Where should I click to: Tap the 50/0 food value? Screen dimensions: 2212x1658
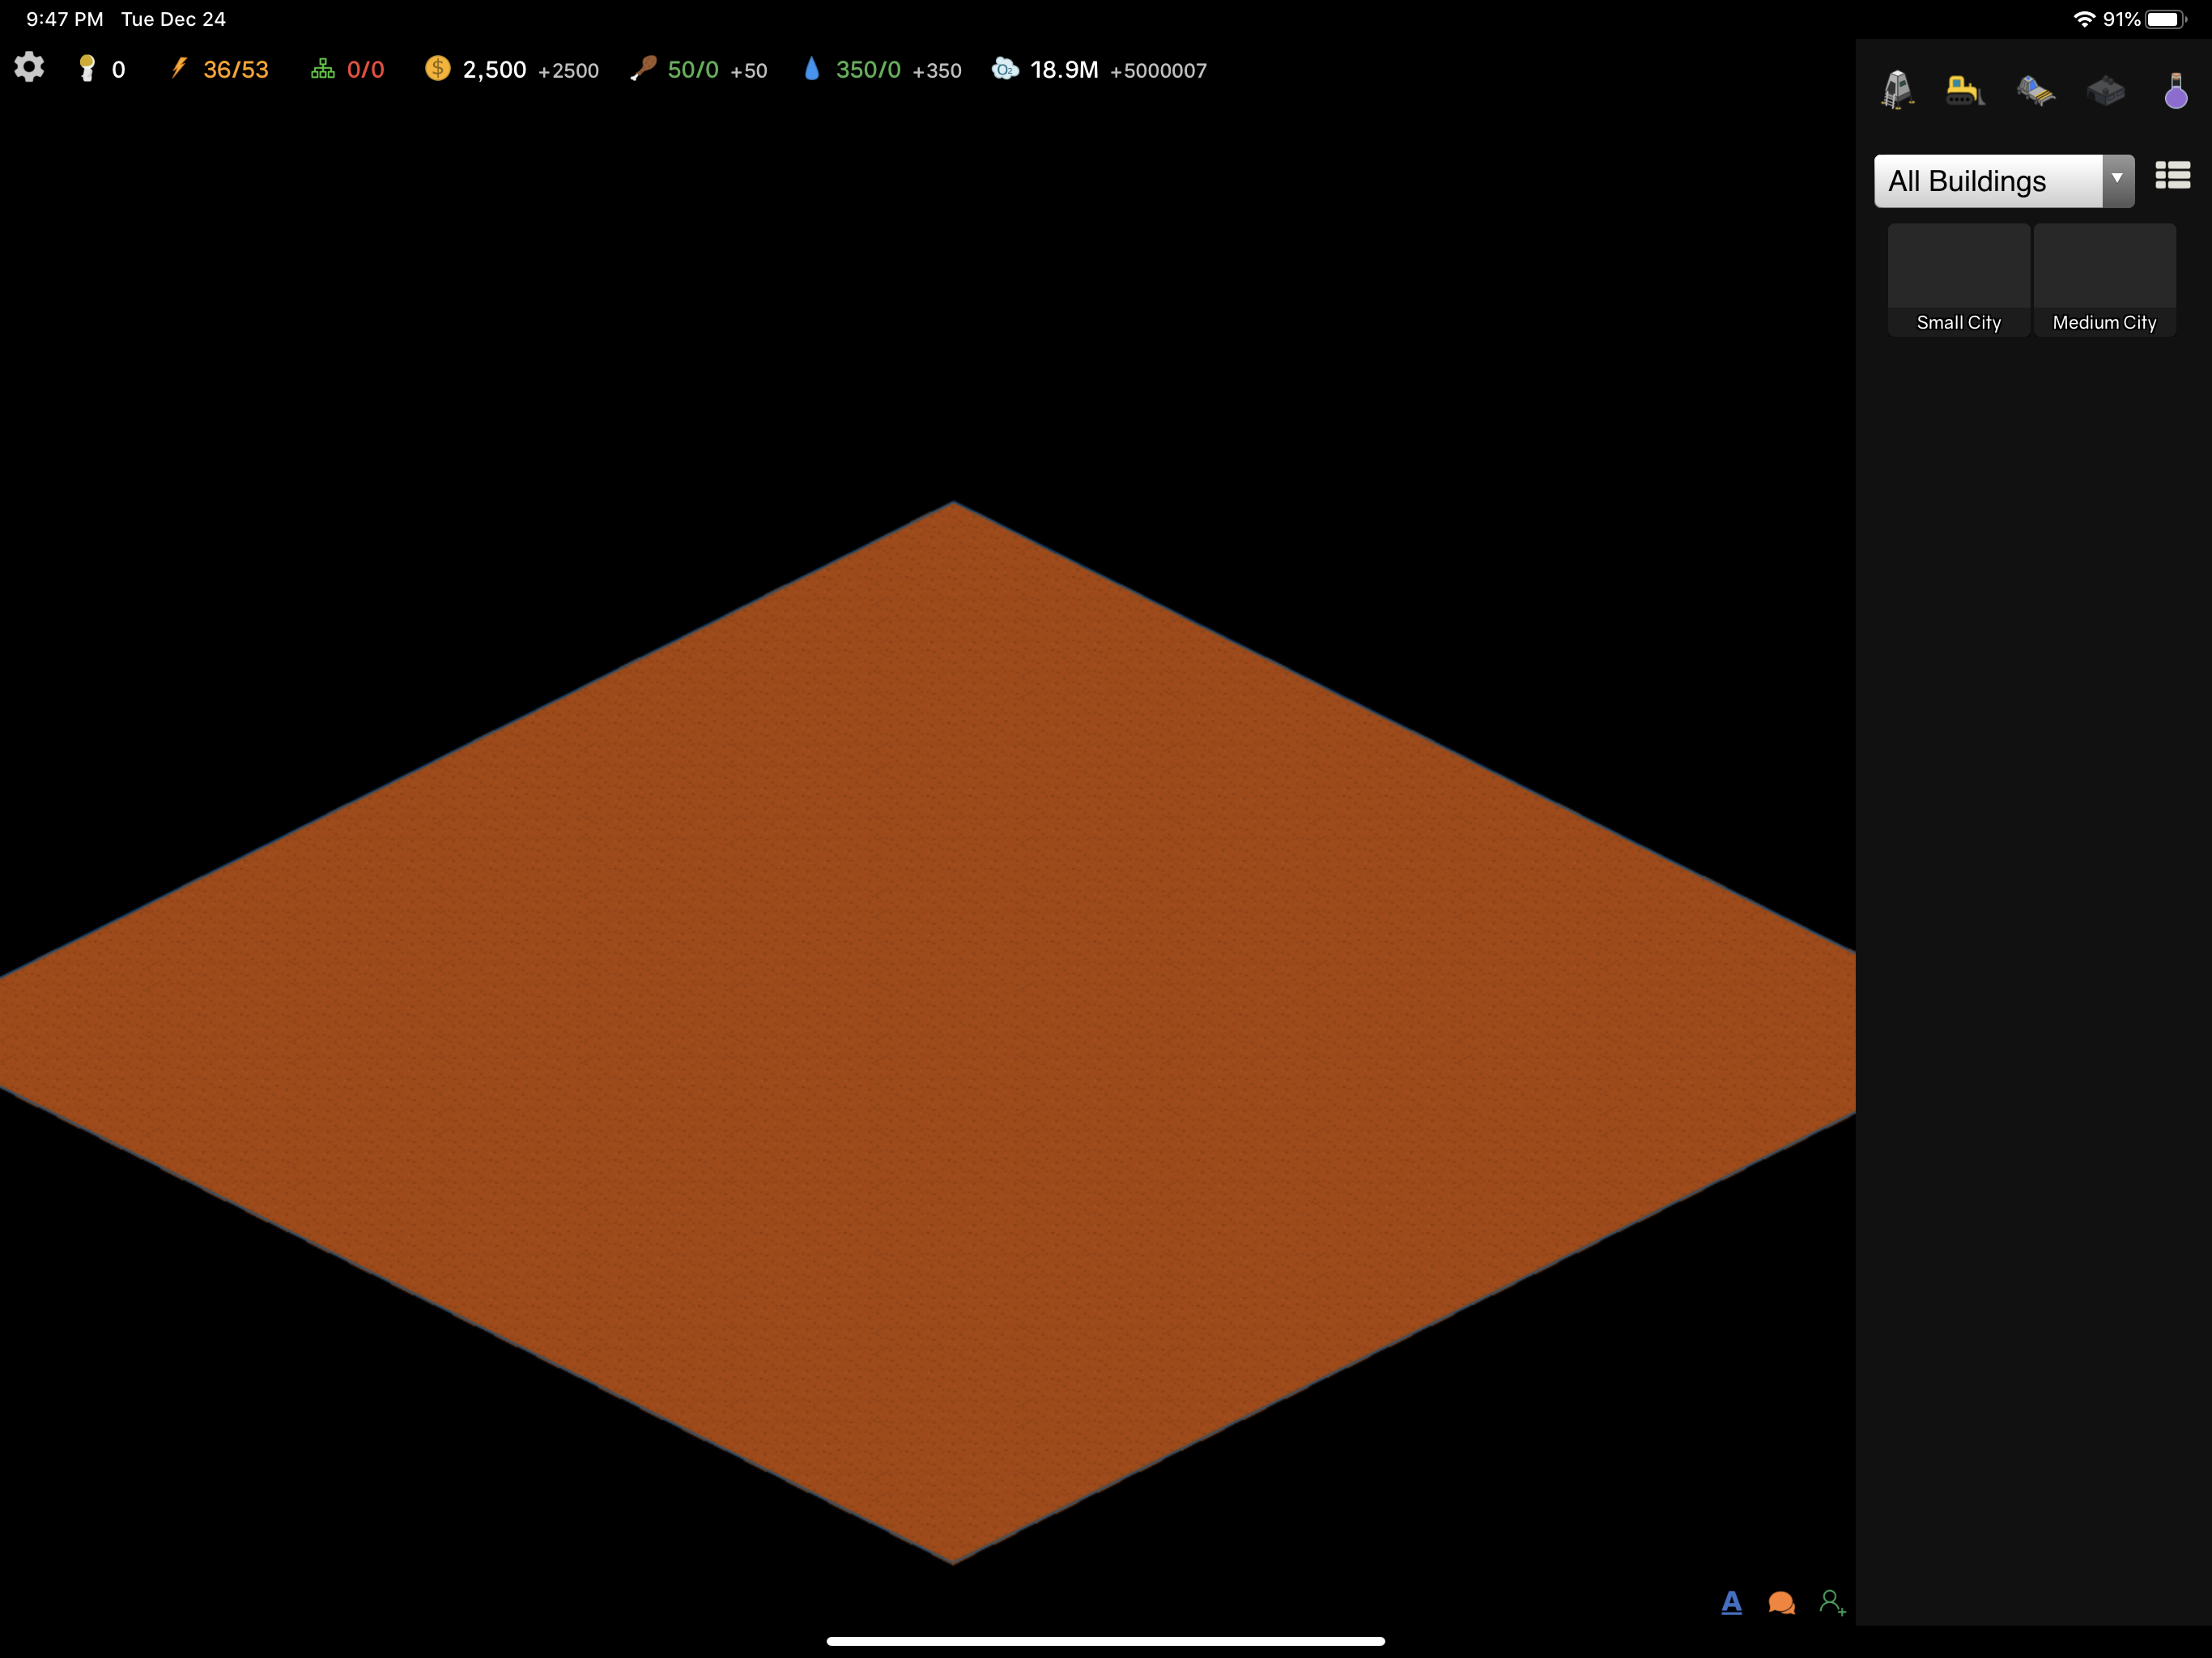point(693,70)
